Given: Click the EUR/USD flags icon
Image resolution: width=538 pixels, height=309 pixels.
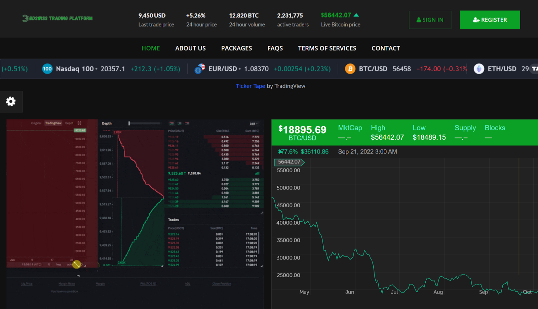Looking at the screenshot, I should point(200,69).
